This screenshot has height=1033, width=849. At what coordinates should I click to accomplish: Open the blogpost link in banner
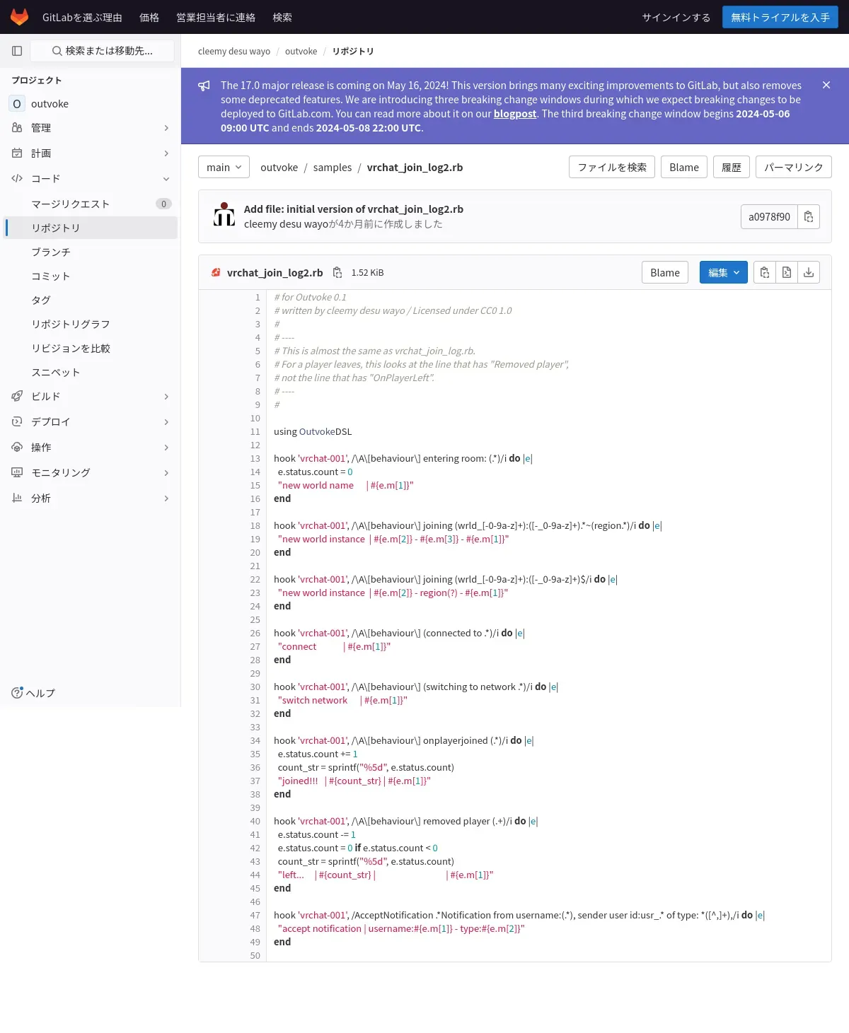click(515, 114)
